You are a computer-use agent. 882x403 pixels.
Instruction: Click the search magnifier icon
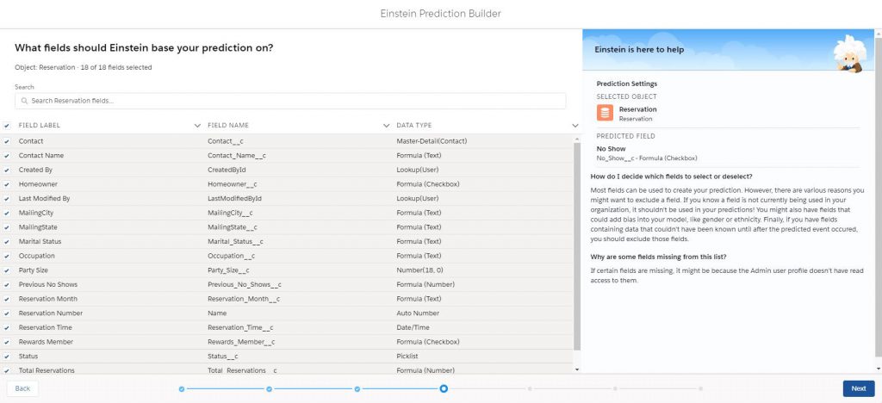[x=24, y=101]
